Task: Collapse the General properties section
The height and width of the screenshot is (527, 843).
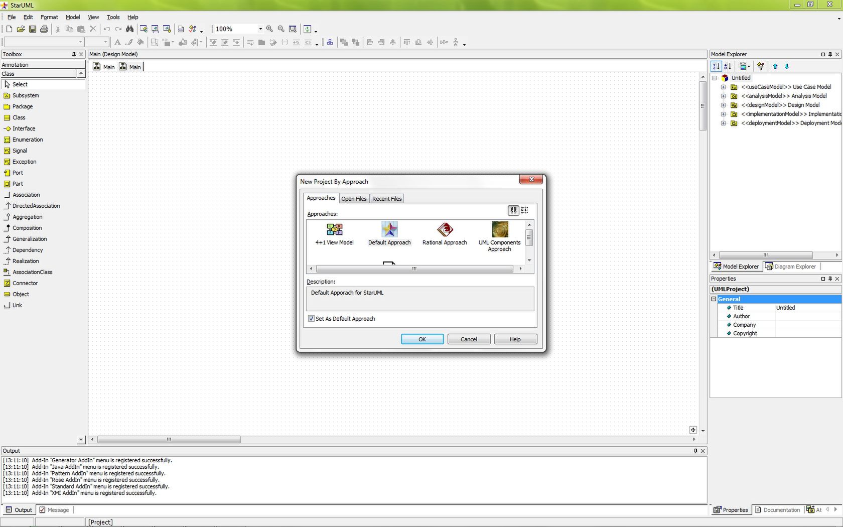Action: pyautogui.click(x=714, y=299)
